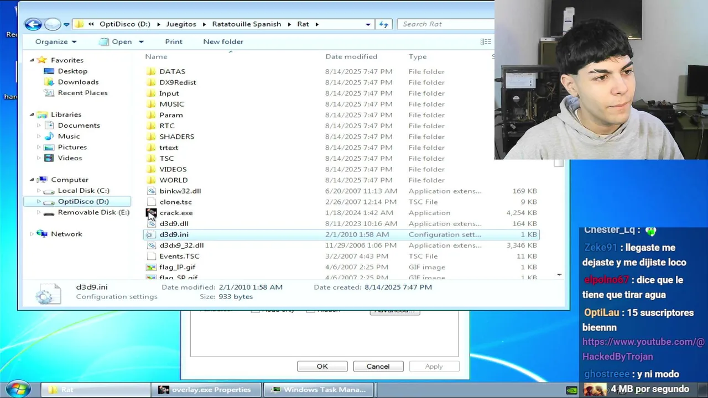Click the OptiDisco (D:) breadcrumb
Screen dimensions: 708x398
tap(125, 24)
